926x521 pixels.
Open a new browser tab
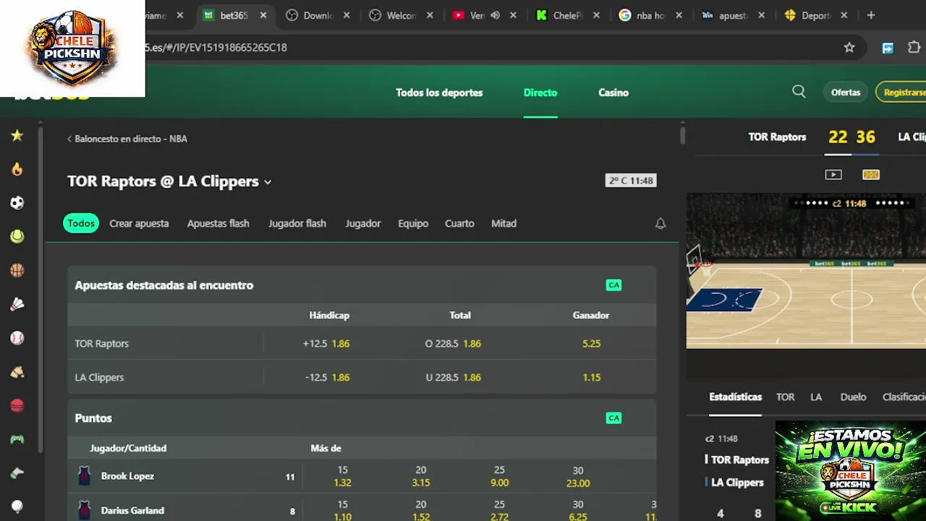click(871, 15)
